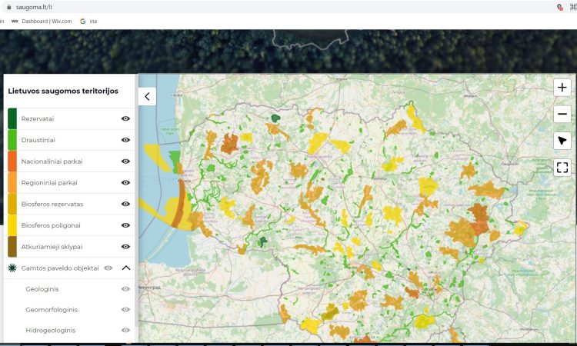Activate the map pointer selection tool
This screenshot has width=577, height=346.
(562, 141)
